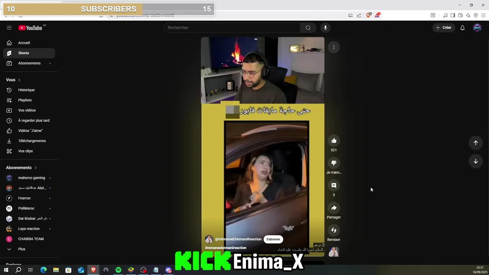Image resolution: width=489 pixels, height=275 pixels.
Task: Open Vidéos "J'aime" list
Action: tap(29, 131)
